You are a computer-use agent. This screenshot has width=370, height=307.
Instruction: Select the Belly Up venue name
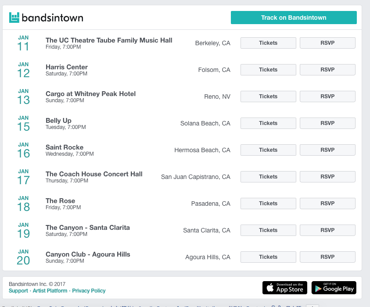click(58, 121)
